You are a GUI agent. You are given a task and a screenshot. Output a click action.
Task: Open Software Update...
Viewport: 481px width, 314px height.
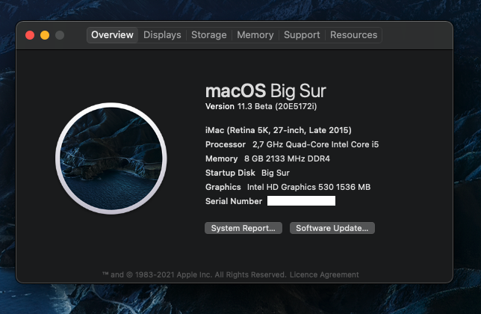click(332, 228)
